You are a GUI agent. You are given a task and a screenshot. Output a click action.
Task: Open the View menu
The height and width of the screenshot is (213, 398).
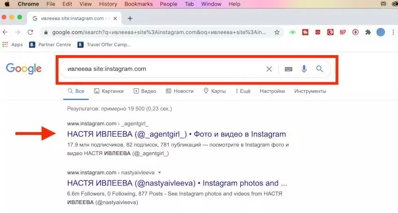click(x=86, y=4)
